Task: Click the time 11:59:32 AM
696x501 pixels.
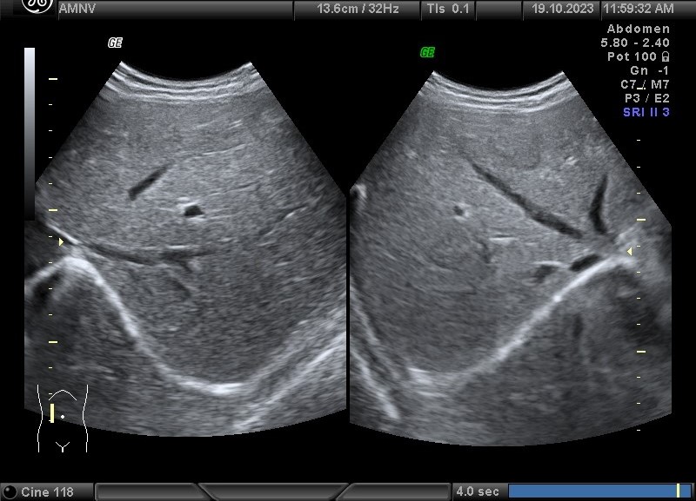Action: (639, 9)
